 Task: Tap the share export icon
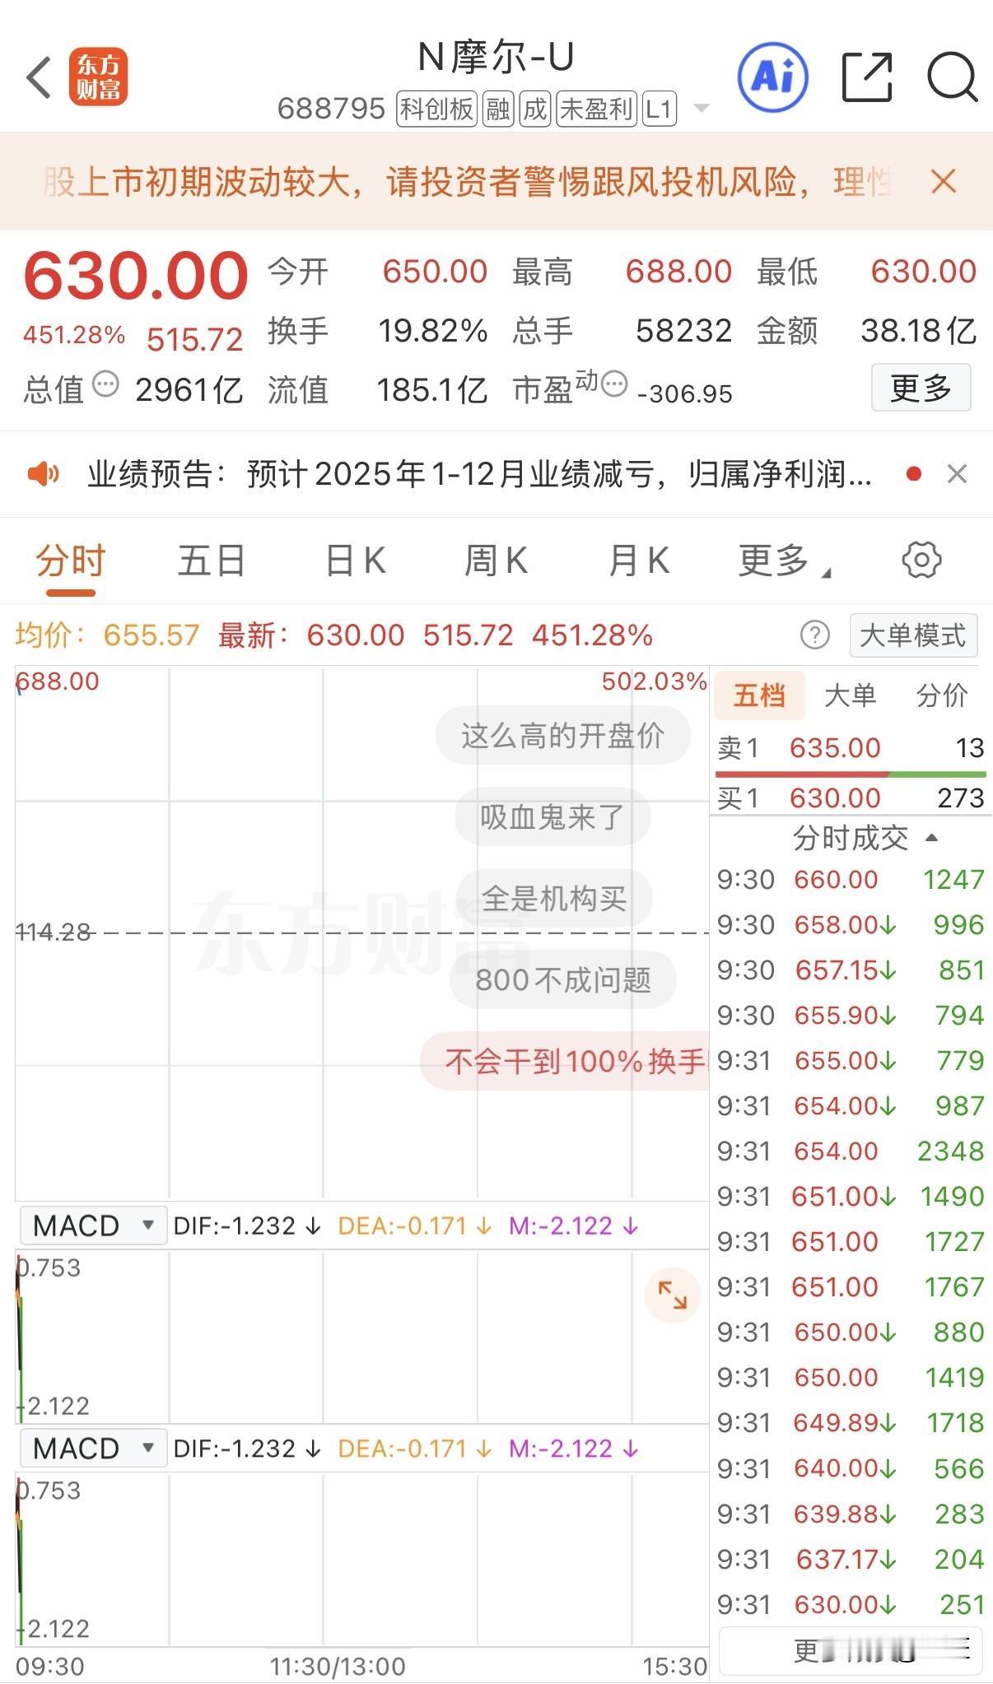[868, 77]
